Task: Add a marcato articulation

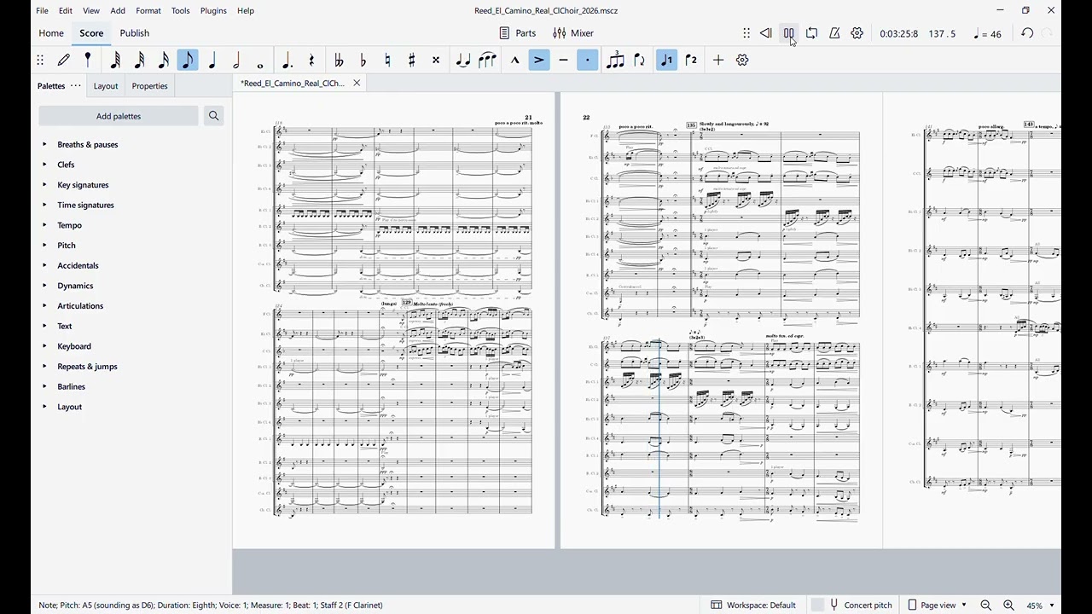Action: (514, 60)
